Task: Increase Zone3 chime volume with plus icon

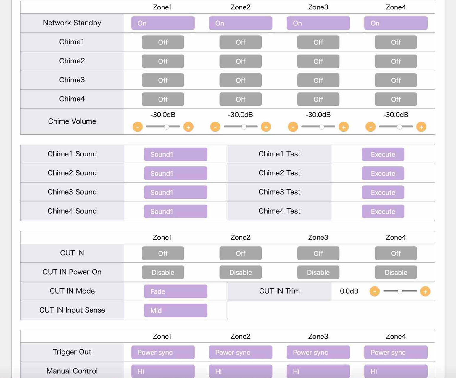Action: coord(344,127)
